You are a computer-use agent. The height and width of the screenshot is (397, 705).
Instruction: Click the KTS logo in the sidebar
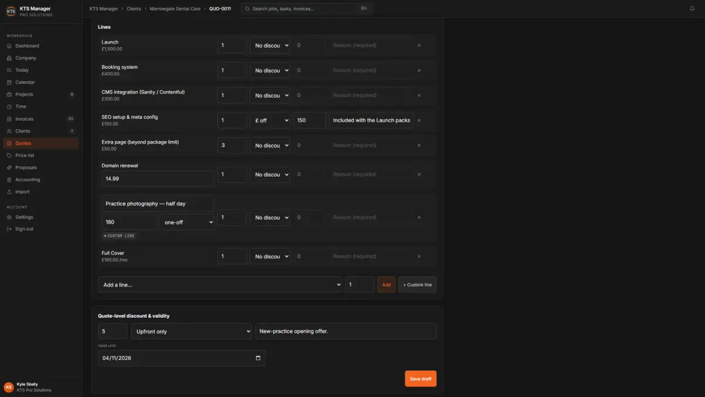pos(11,11)
